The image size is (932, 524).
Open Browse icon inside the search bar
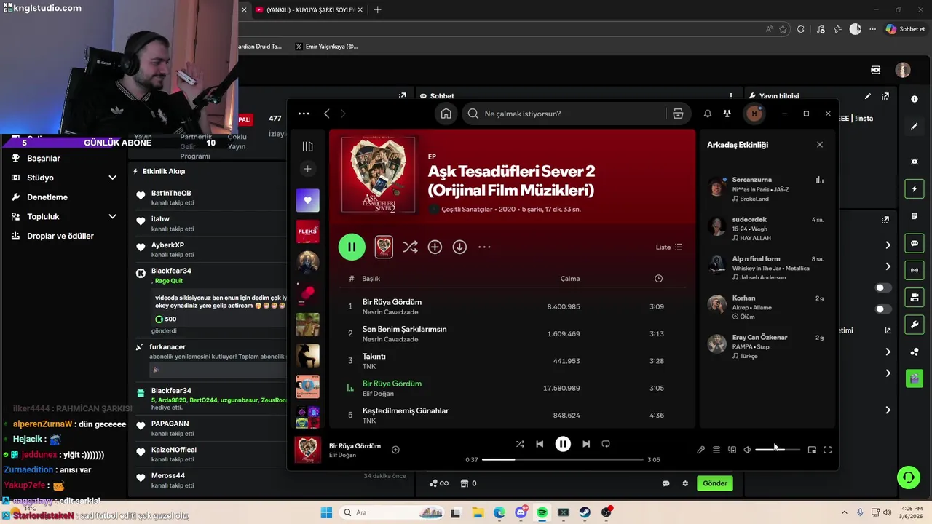tap(678, 114)
